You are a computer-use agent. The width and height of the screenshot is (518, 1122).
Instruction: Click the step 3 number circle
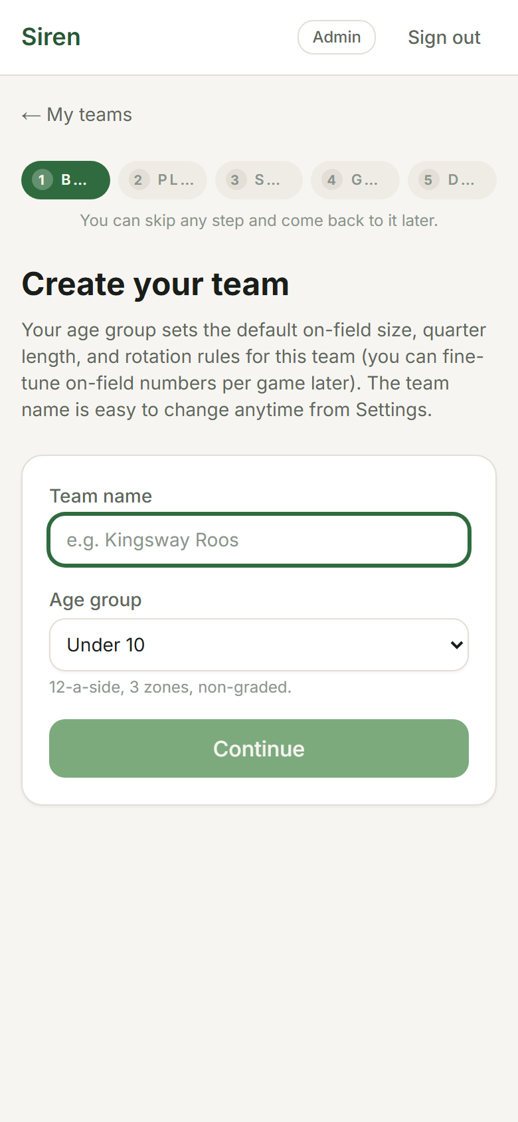235,180
